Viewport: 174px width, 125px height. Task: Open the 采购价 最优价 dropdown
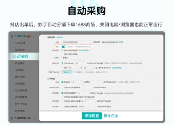[x=74, y=58]
